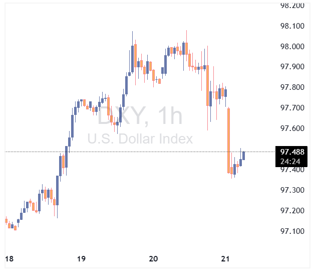This screenshot has width=315, height=277.
Task: Click the large red falling candle near date 21
Action: [x=228, y=138]
